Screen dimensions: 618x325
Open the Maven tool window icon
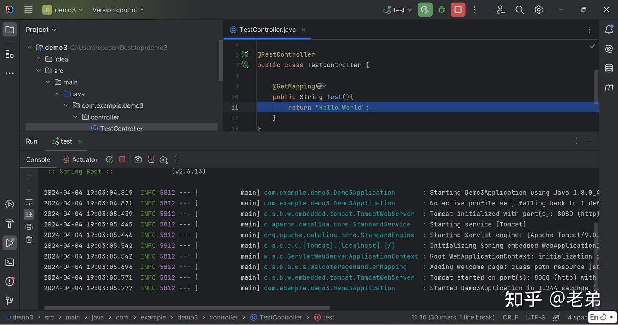point(609,87)
